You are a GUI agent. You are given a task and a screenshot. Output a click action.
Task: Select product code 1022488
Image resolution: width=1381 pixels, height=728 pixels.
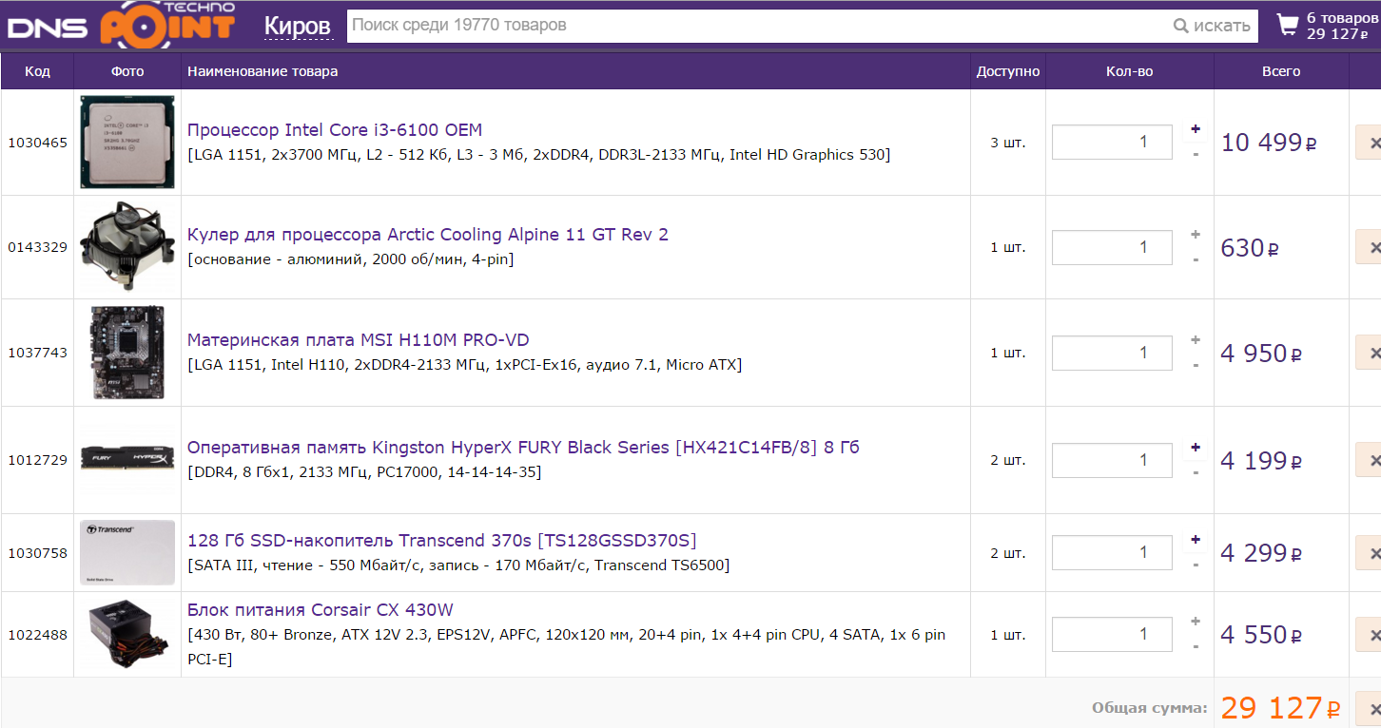(38, 635)
